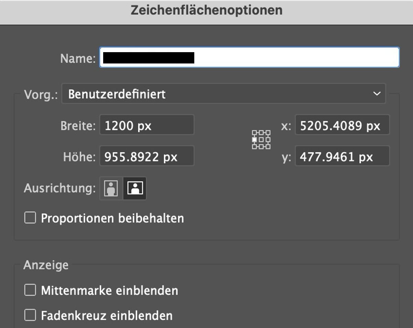The height and width of the screenshot is (328, 413).
Task: Select the bottom-center reference point
Action: click(261, 147)
